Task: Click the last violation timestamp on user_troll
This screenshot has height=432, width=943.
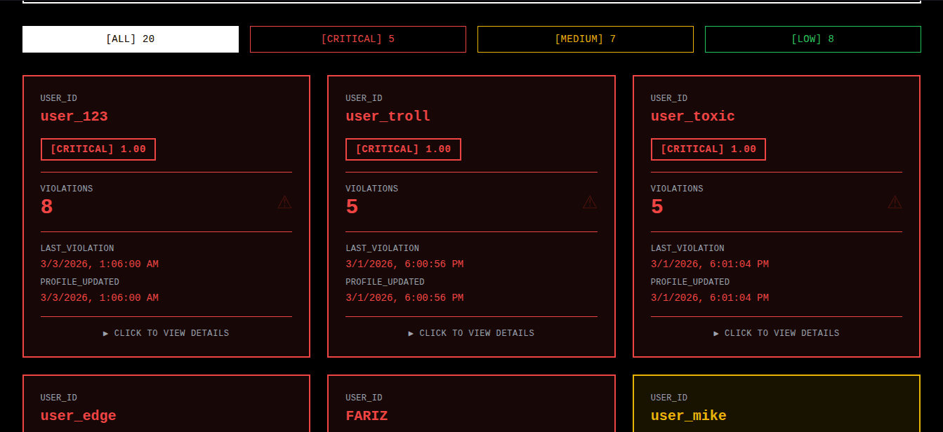Action: click(x=404, y=264)
